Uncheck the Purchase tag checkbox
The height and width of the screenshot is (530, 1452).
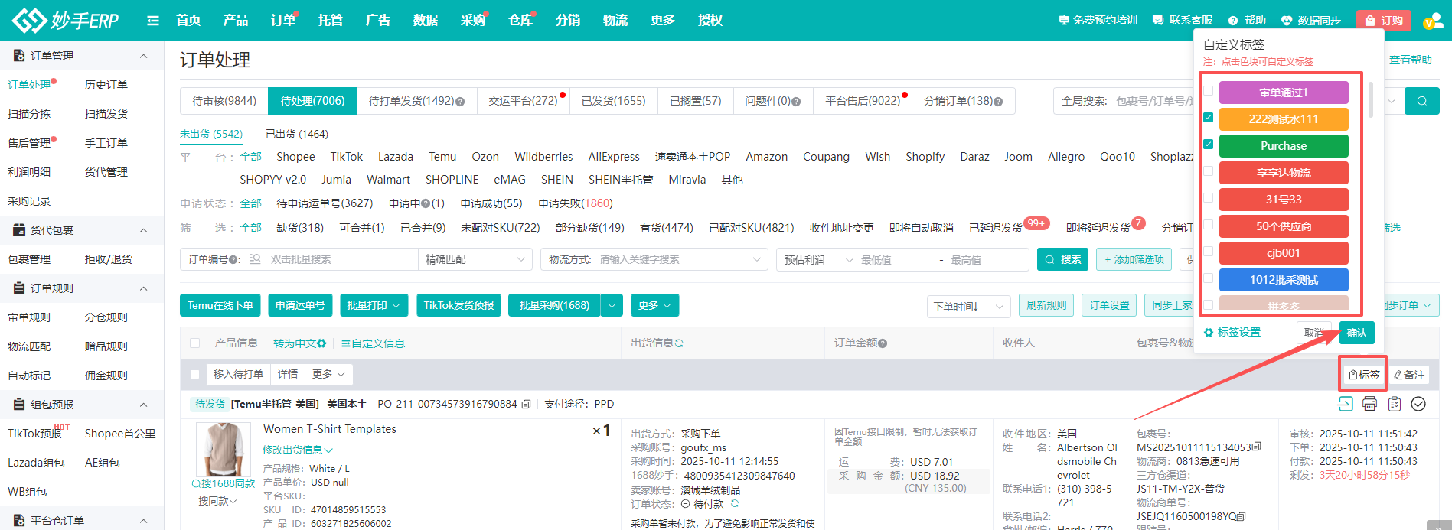[1208, 145]
